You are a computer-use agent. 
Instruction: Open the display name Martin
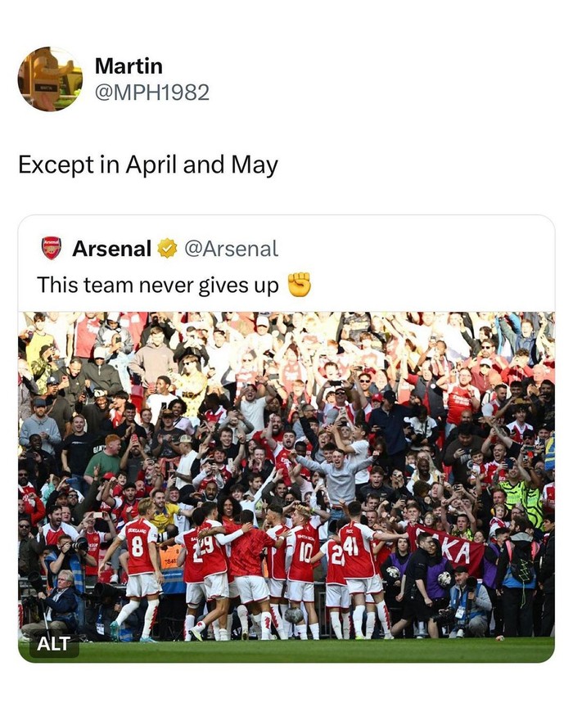pos(129,65)
